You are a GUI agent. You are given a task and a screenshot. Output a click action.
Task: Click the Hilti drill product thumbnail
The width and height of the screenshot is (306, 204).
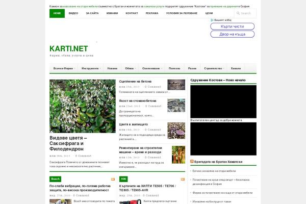point(130,201)
